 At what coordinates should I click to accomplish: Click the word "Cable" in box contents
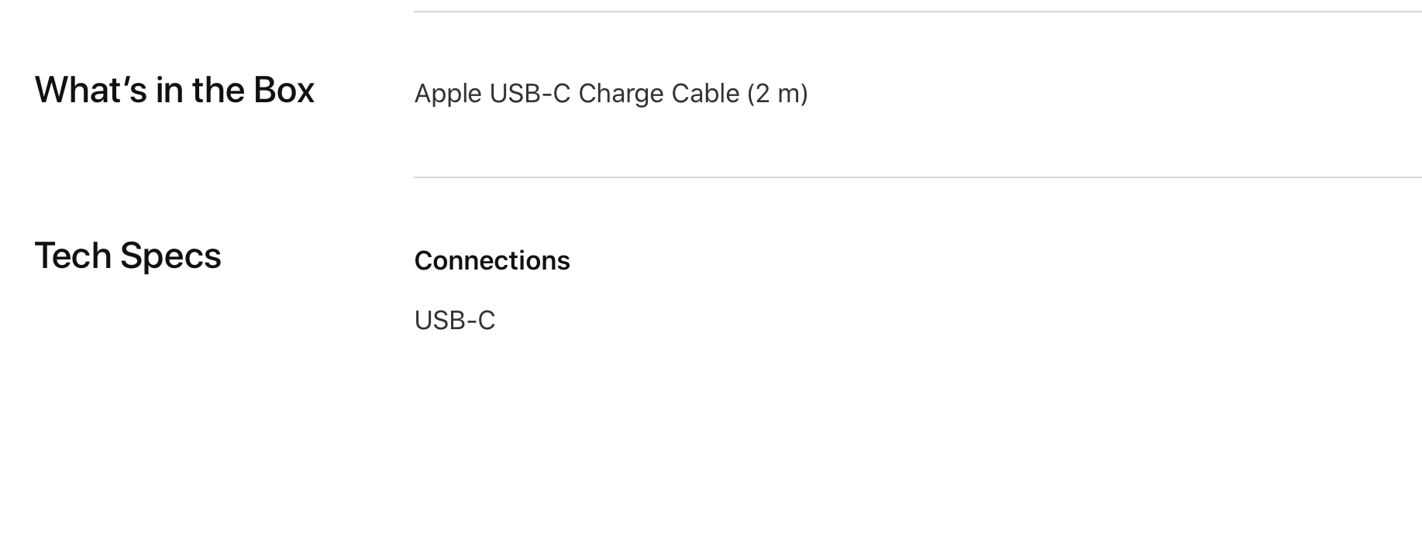[x=705, y=94]
